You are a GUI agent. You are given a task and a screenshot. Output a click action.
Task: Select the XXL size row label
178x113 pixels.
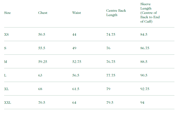tap(8, 103)
